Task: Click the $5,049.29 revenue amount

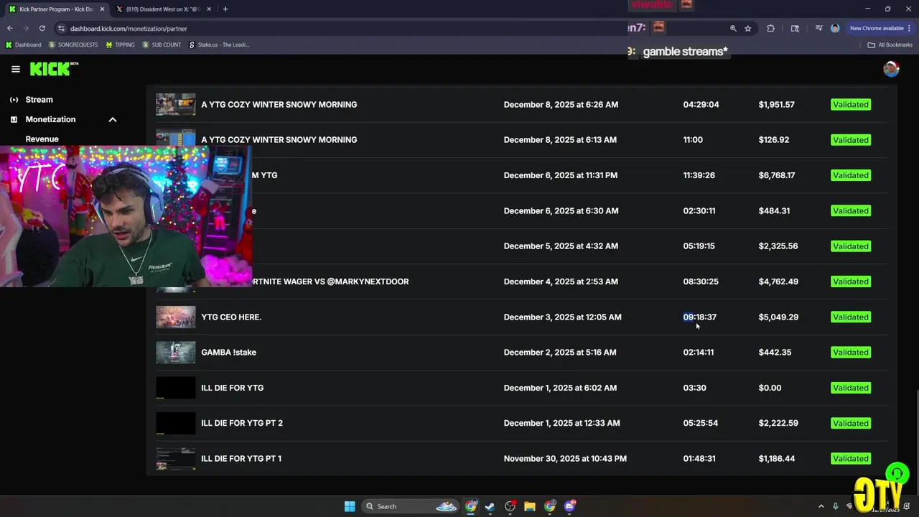Action: pyautogui.click(x=778, y=317)
